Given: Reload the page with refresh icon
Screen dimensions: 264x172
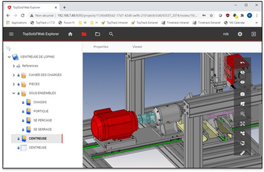Looking at the screenshot, I should coord(23,15).
